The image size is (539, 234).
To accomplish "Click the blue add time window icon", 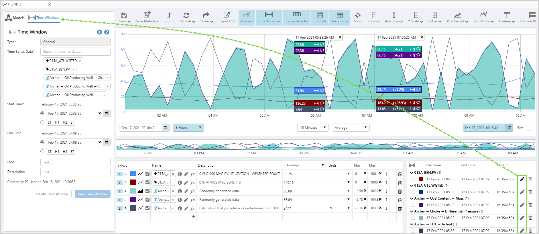I will click(x=99, y=32).
